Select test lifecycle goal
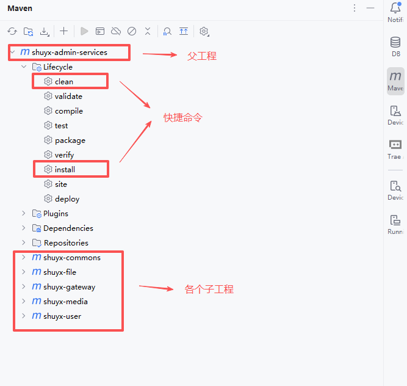Viewport: 407px width, 386px height. tap(61, 126)
